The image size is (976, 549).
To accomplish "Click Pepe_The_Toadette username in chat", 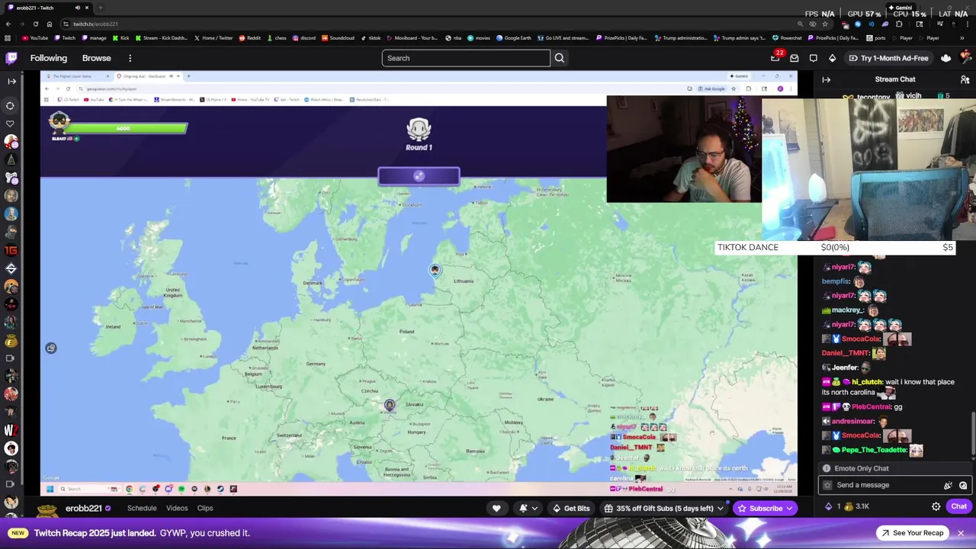I will tap(875, 450).
